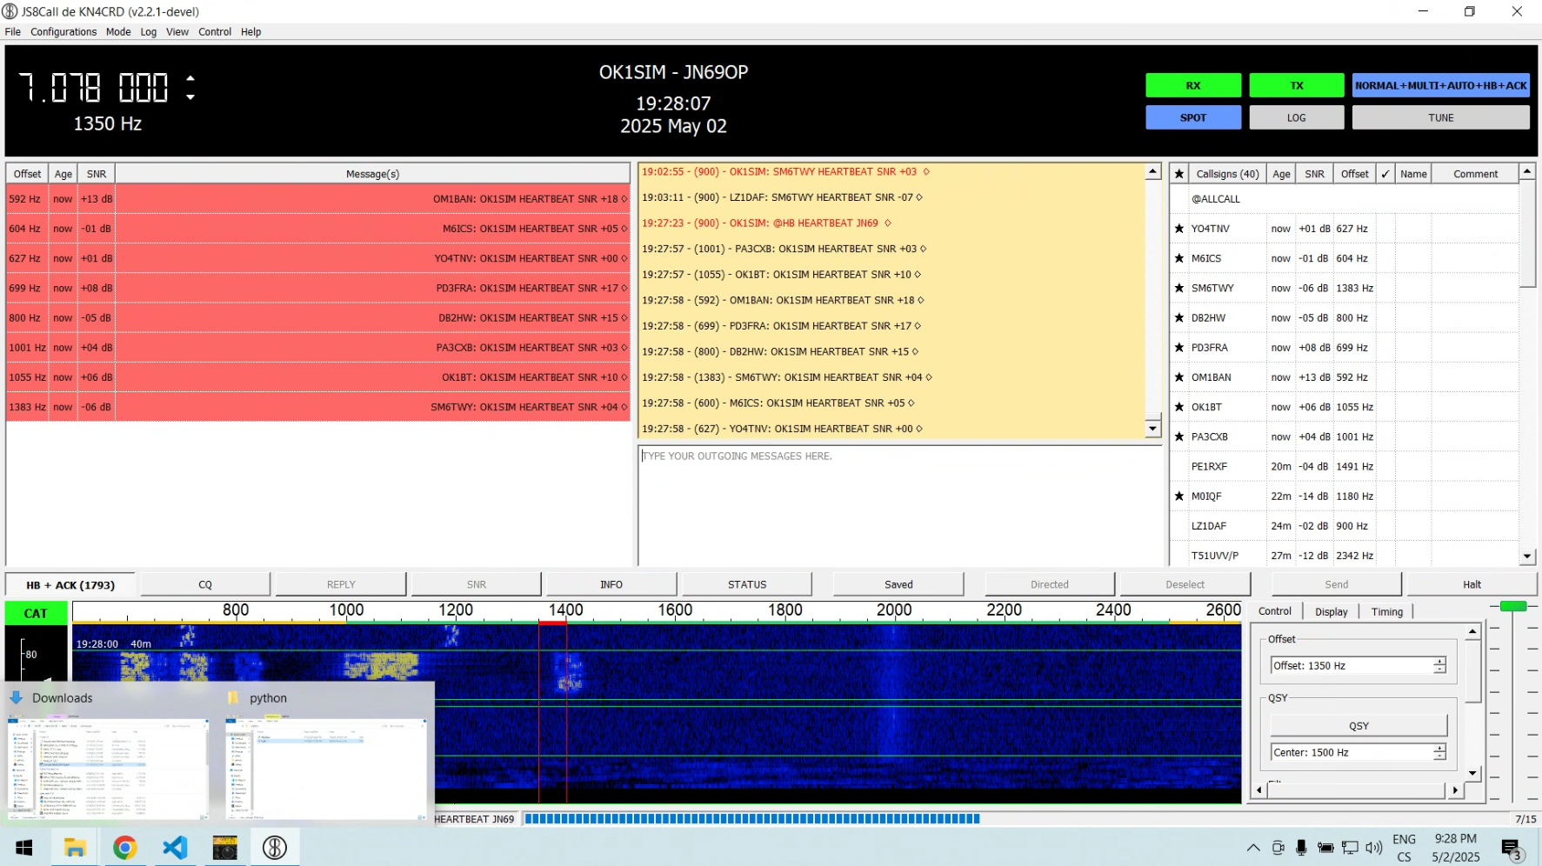Click the star icon for DB2HW

pos(1179,317)
